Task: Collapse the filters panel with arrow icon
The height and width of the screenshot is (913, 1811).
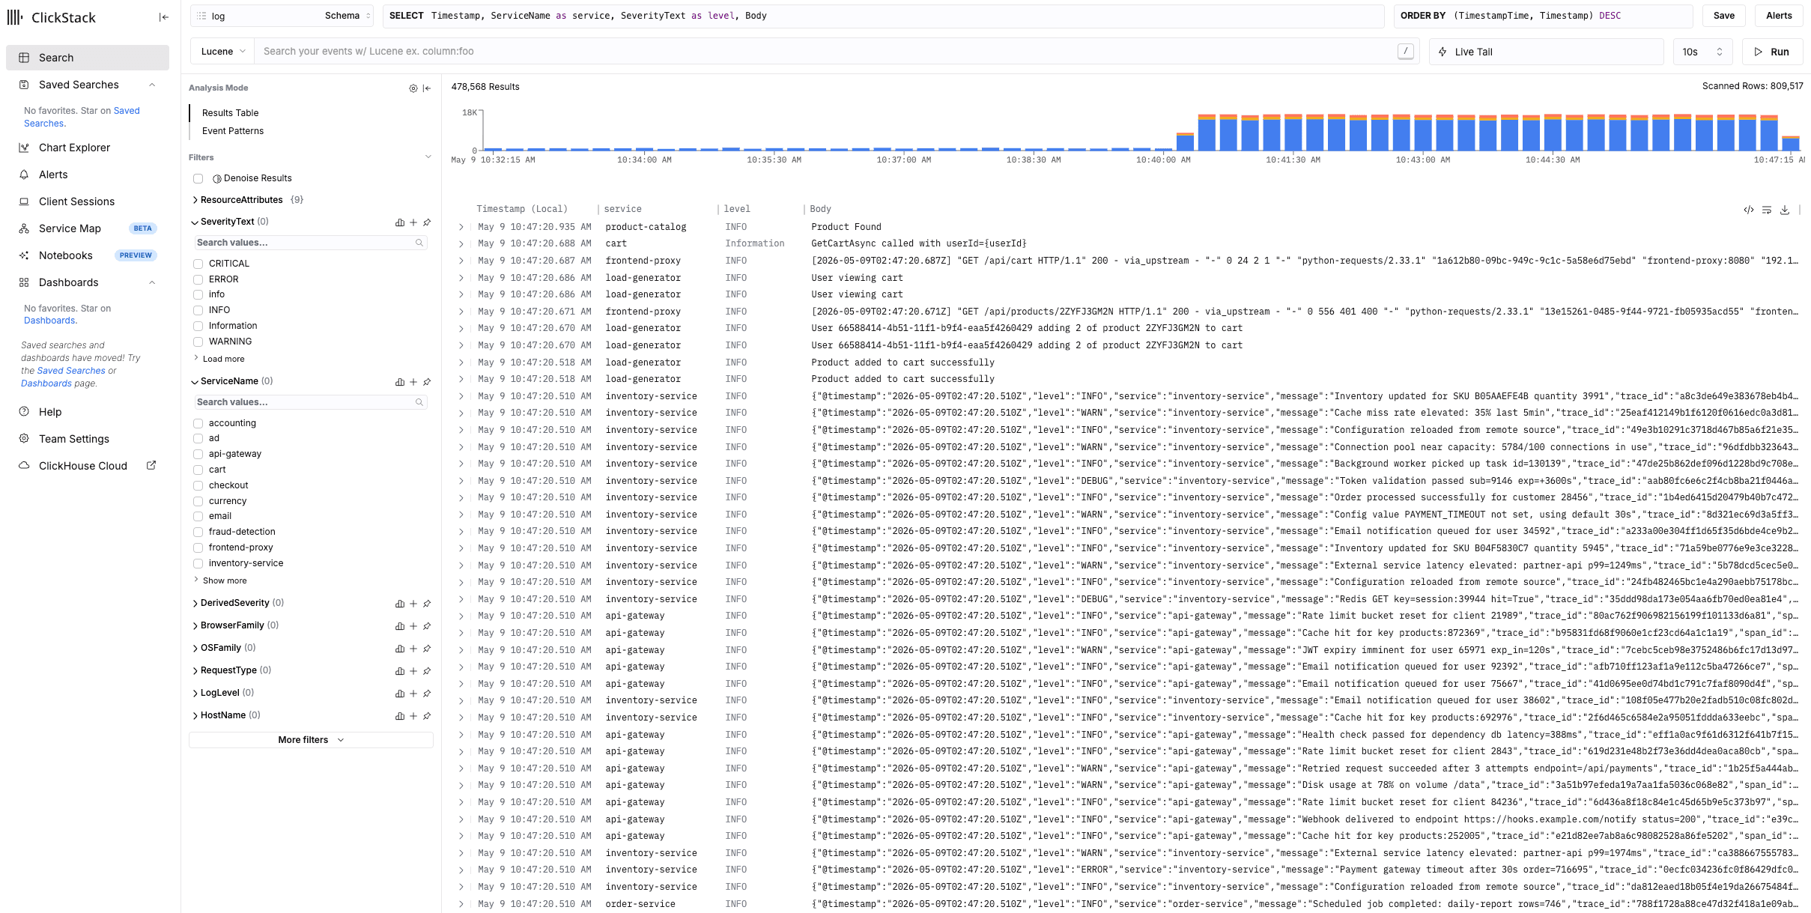Action: 427,88
